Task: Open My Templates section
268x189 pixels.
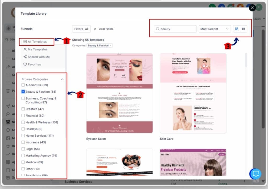Action: [36, 49]
